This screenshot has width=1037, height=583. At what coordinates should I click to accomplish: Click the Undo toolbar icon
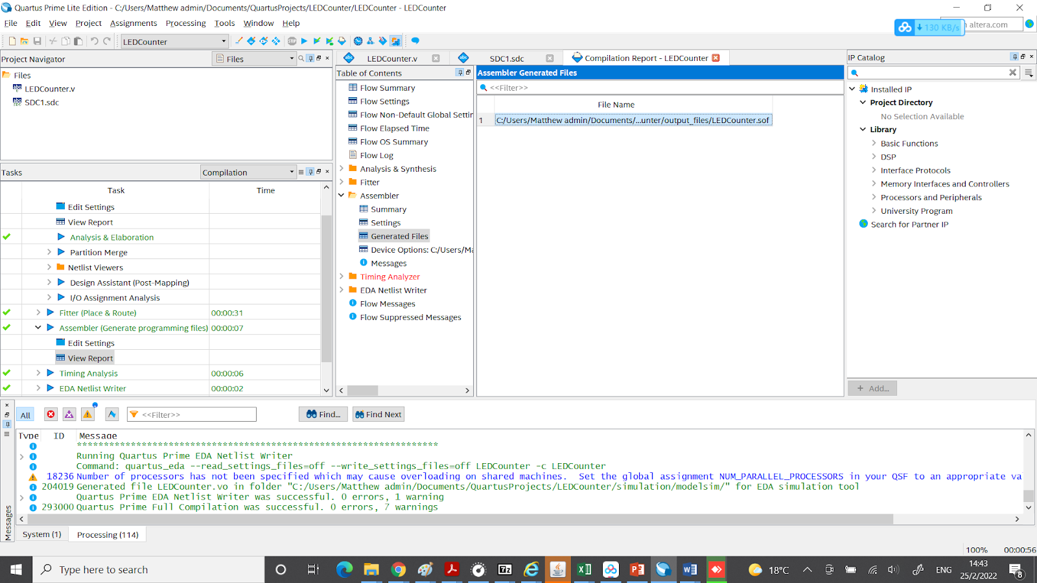click(94, 41)
